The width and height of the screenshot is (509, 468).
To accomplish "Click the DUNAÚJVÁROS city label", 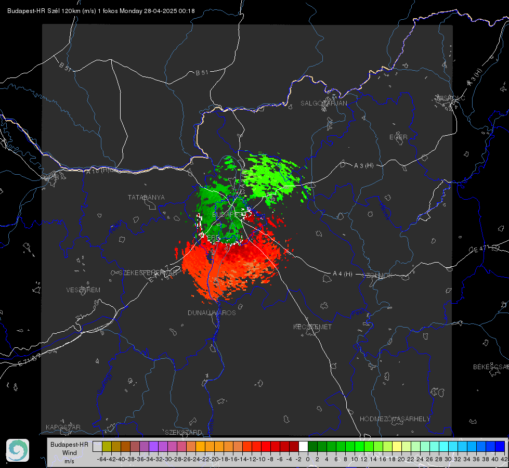I will pyautogui.click(x=212, y=313).
